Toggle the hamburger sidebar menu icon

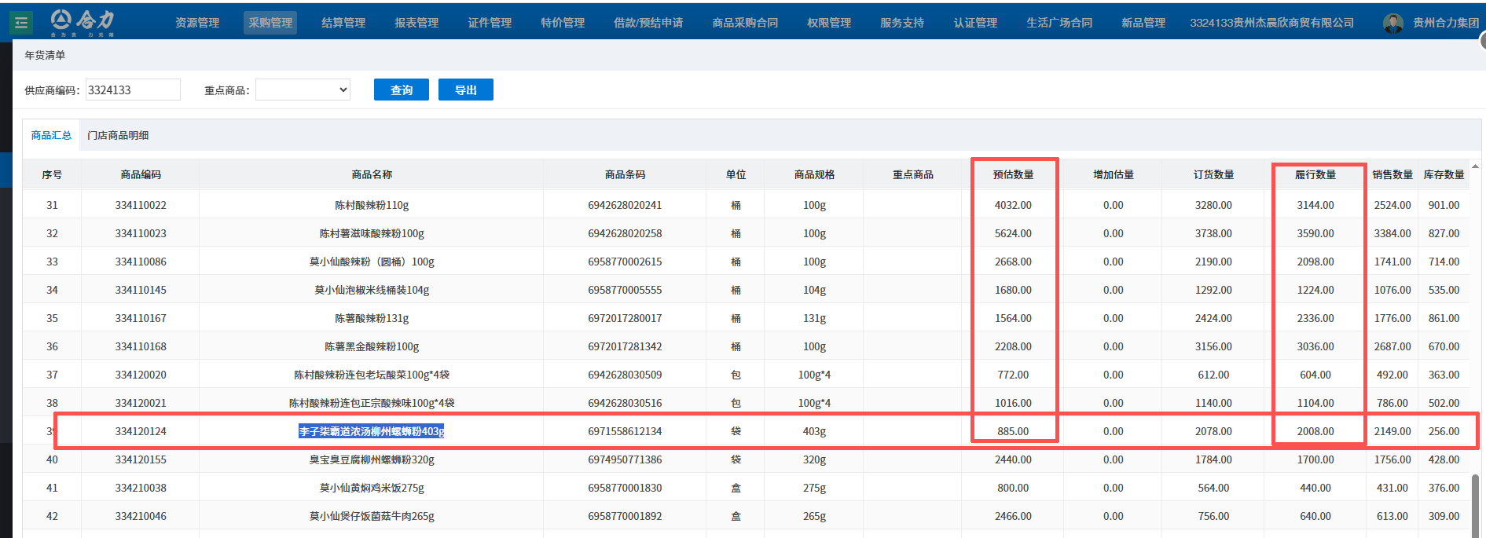pos(21,23)
